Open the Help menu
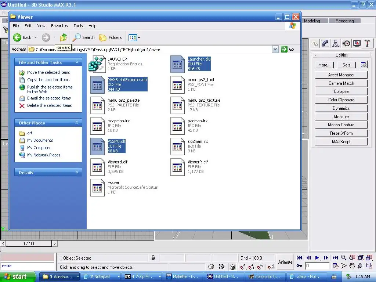 click(x=92, y=26)
